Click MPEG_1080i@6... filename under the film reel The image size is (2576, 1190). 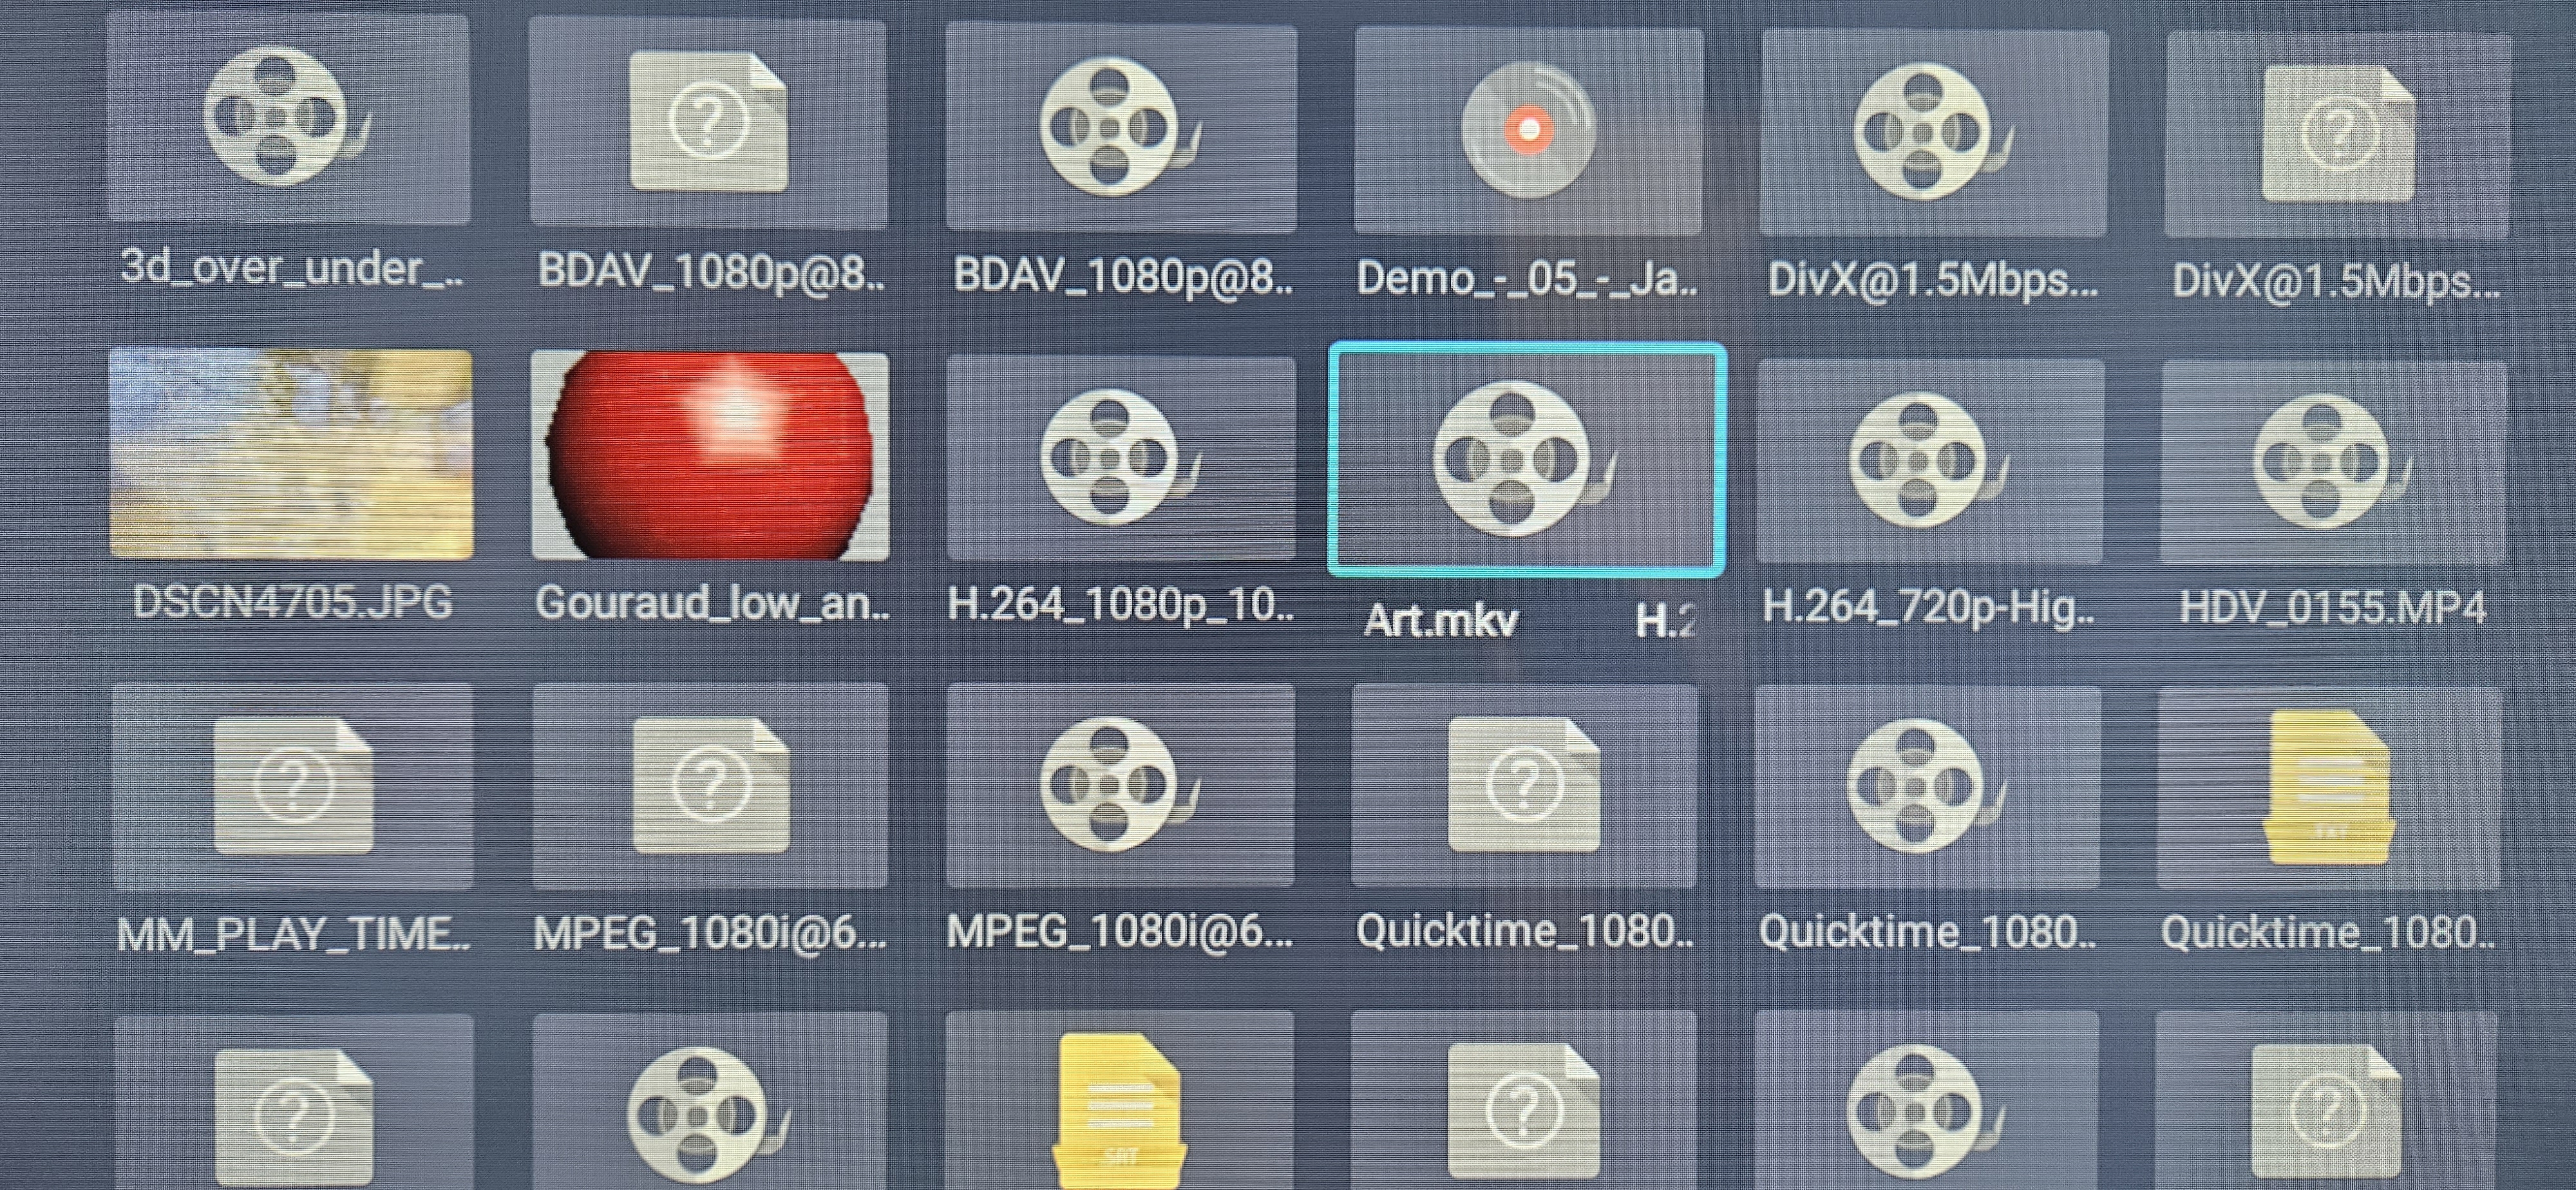1120,933
